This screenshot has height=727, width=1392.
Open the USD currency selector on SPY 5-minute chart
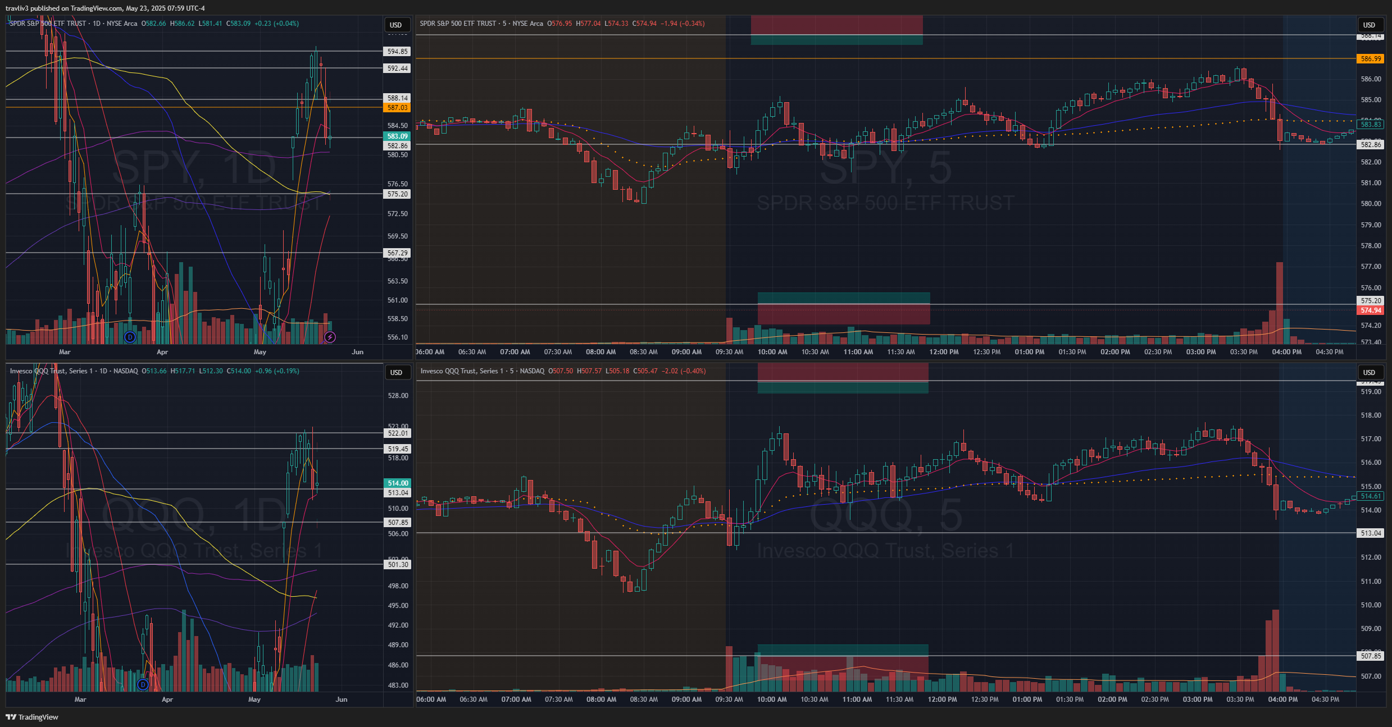click(x=1369, y=25)
